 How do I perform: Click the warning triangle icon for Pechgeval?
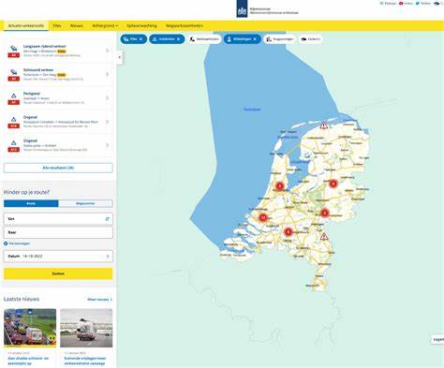pos(14,96)
